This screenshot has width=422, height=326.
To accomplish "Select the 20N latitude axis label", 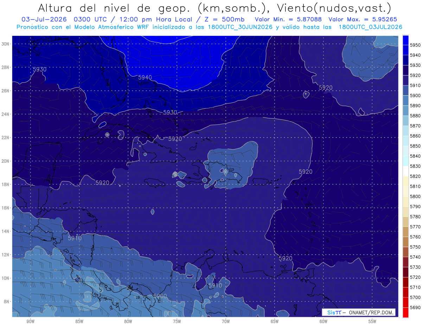I will (x=6, y=161).
